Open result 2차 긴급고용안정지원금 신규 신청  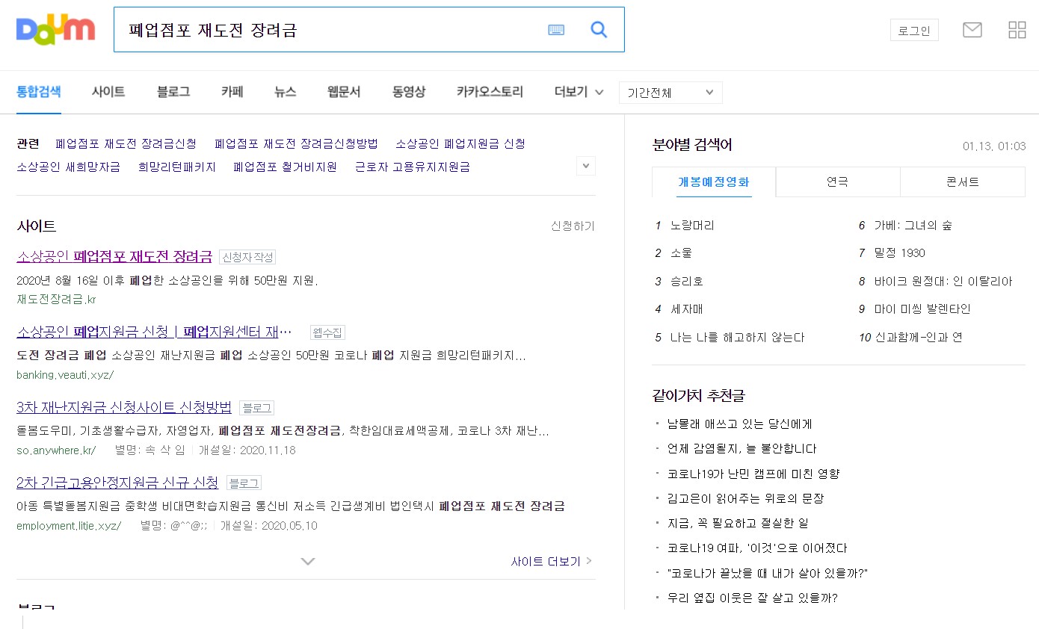117,483
